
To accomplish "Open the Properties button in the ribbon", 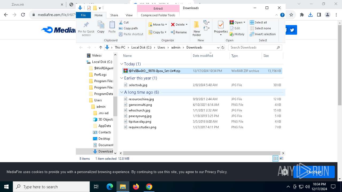I will (221, 29).
